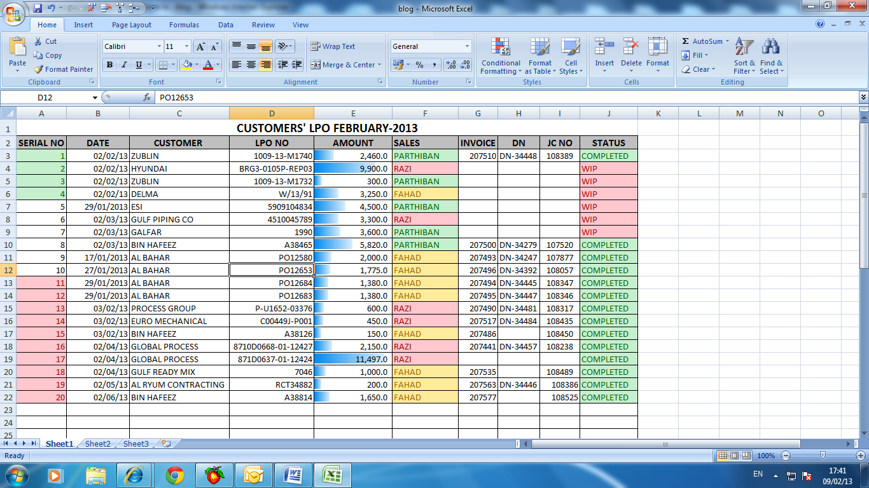Viewport: 869px width, 488px height.
Task: Open Merge & Center dropdown arrow
Action: click(379, 65)
